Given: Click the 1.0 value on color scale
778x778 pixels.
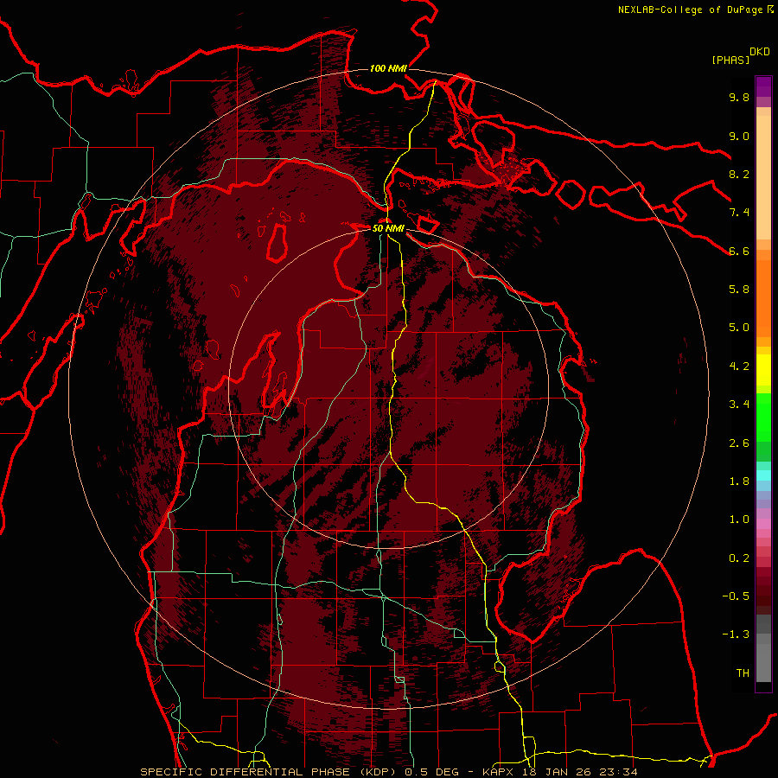Looking at the screenshot, I should (x=739, y=520).
